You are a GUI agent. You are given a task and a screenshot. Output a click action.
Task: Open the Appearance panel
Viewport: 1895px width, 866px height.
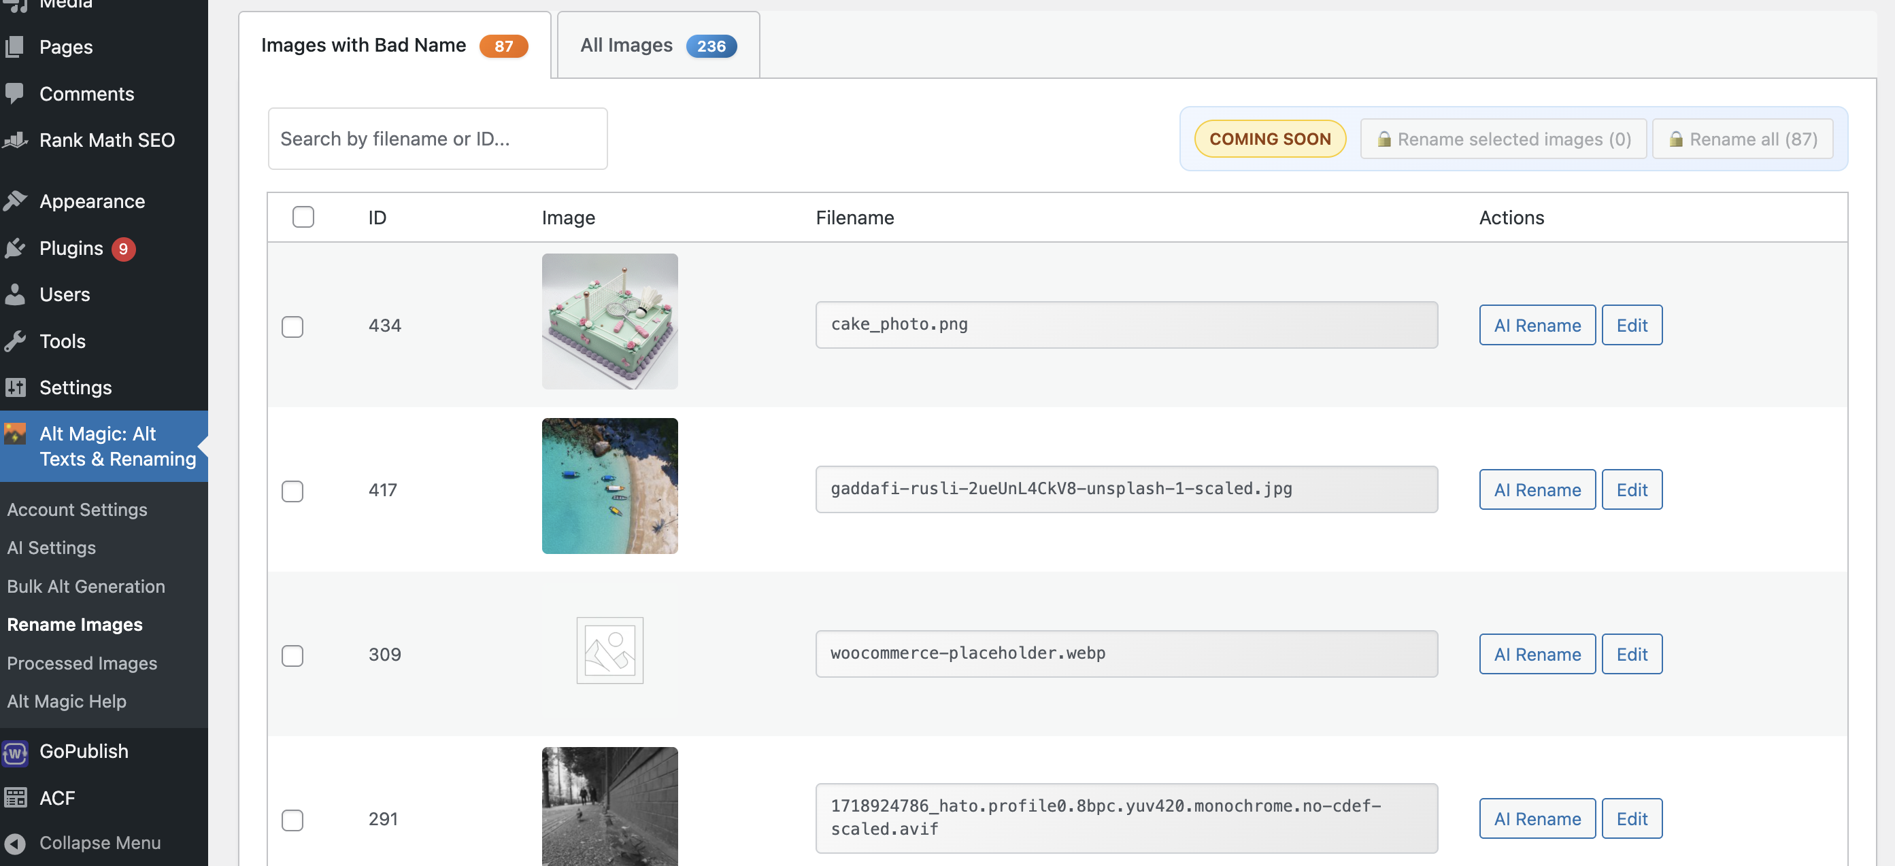[x=91, y=201]
